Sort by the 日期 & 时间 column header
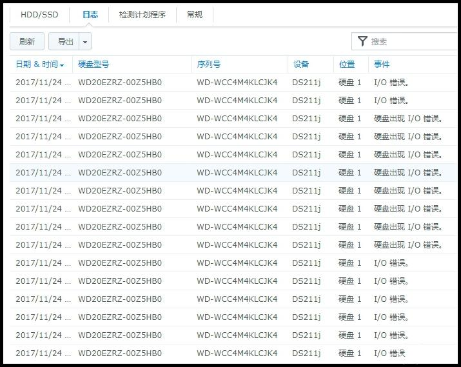461x367 pixels. point(40,64)
